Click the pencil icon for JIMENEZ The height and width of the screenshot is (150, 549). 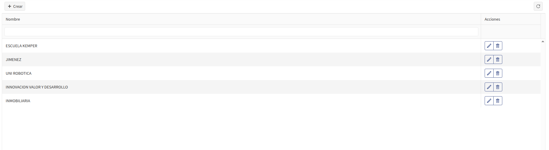point(489,59)
